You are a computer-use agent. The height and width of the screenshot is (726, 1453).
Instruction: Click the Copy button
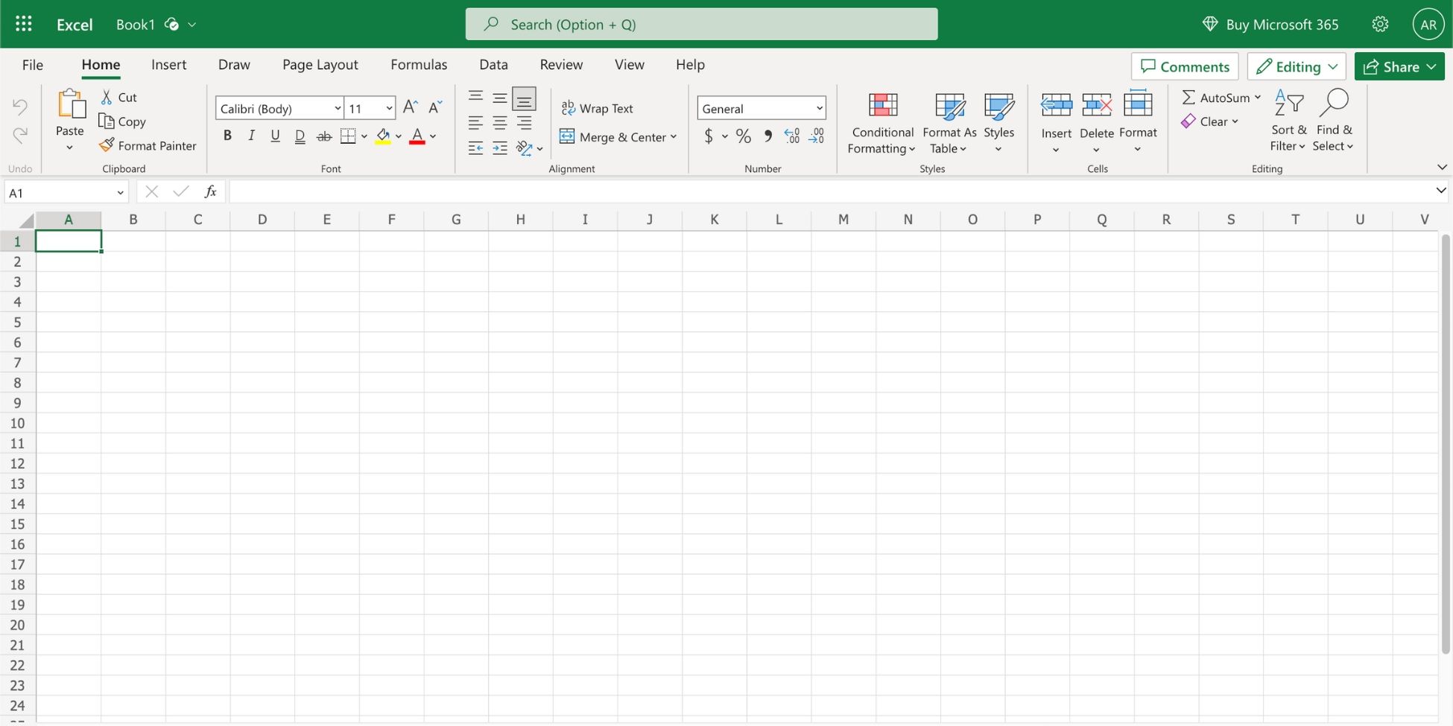click(122, 121)
